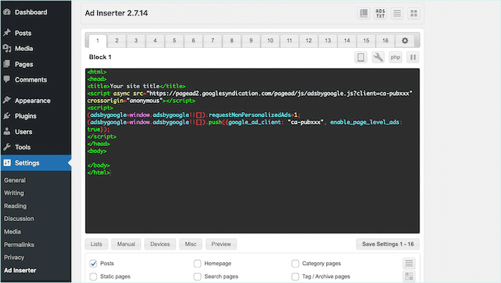Screen dimensions: 501x283
Task: Open Plugins in the sidebar menu
Action: point(26,116)
